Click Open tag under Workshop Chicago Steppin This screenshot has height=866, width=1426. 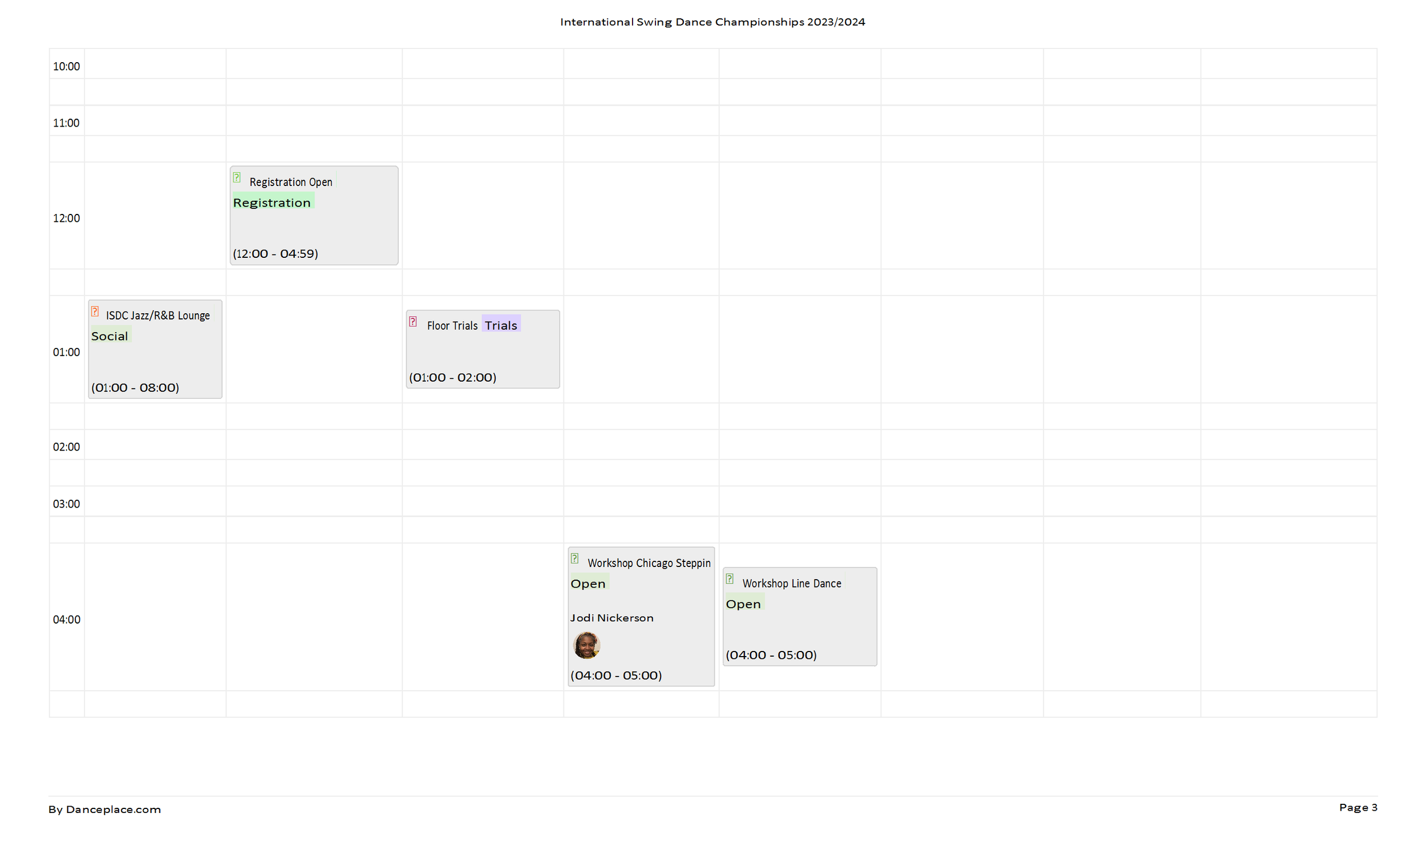(x=588, y=584)
